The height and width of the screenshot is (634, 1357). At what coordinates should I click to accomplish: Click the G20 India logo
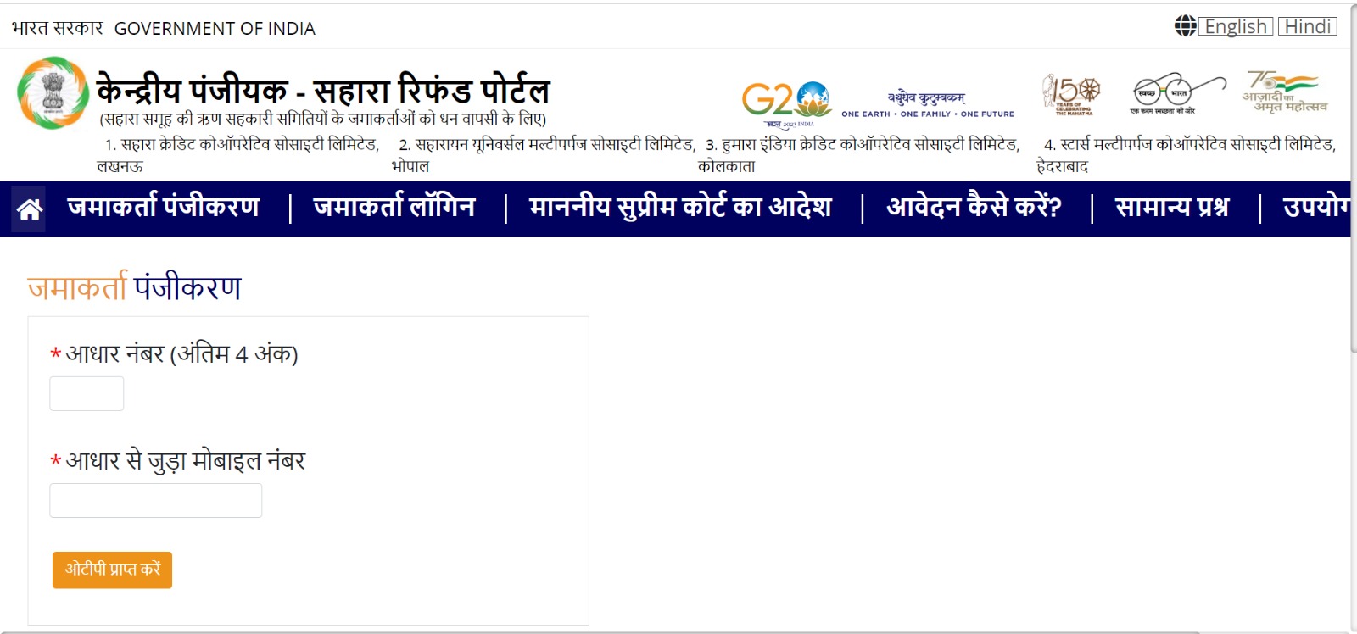coord(785,100)
